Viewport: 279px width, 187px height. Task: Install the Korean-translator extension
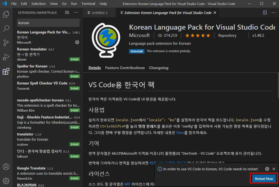(x=74, y=59)
